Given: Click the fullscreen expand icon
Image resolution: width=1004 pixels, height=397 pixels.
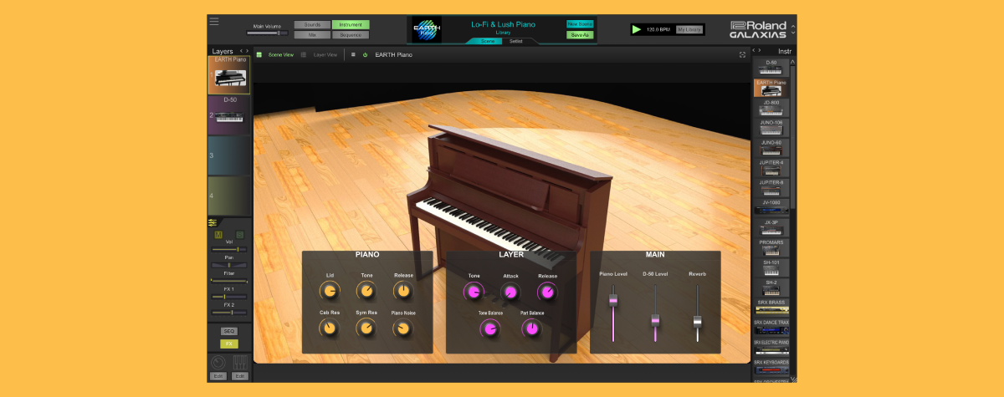Looking at the screenshot, I should (x=742, y=55).
